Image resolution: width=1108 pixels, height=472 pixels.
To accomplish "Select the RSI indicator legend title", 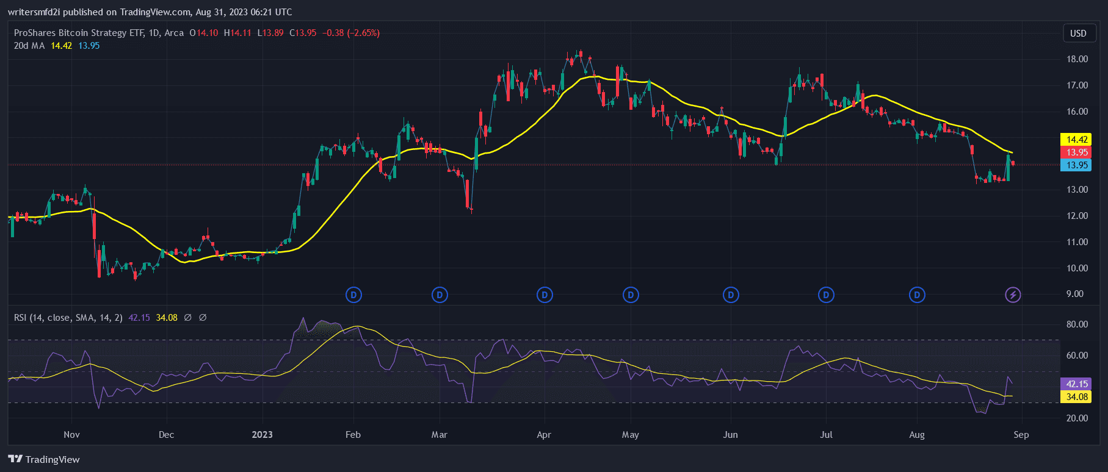I will tap(68, 318).
